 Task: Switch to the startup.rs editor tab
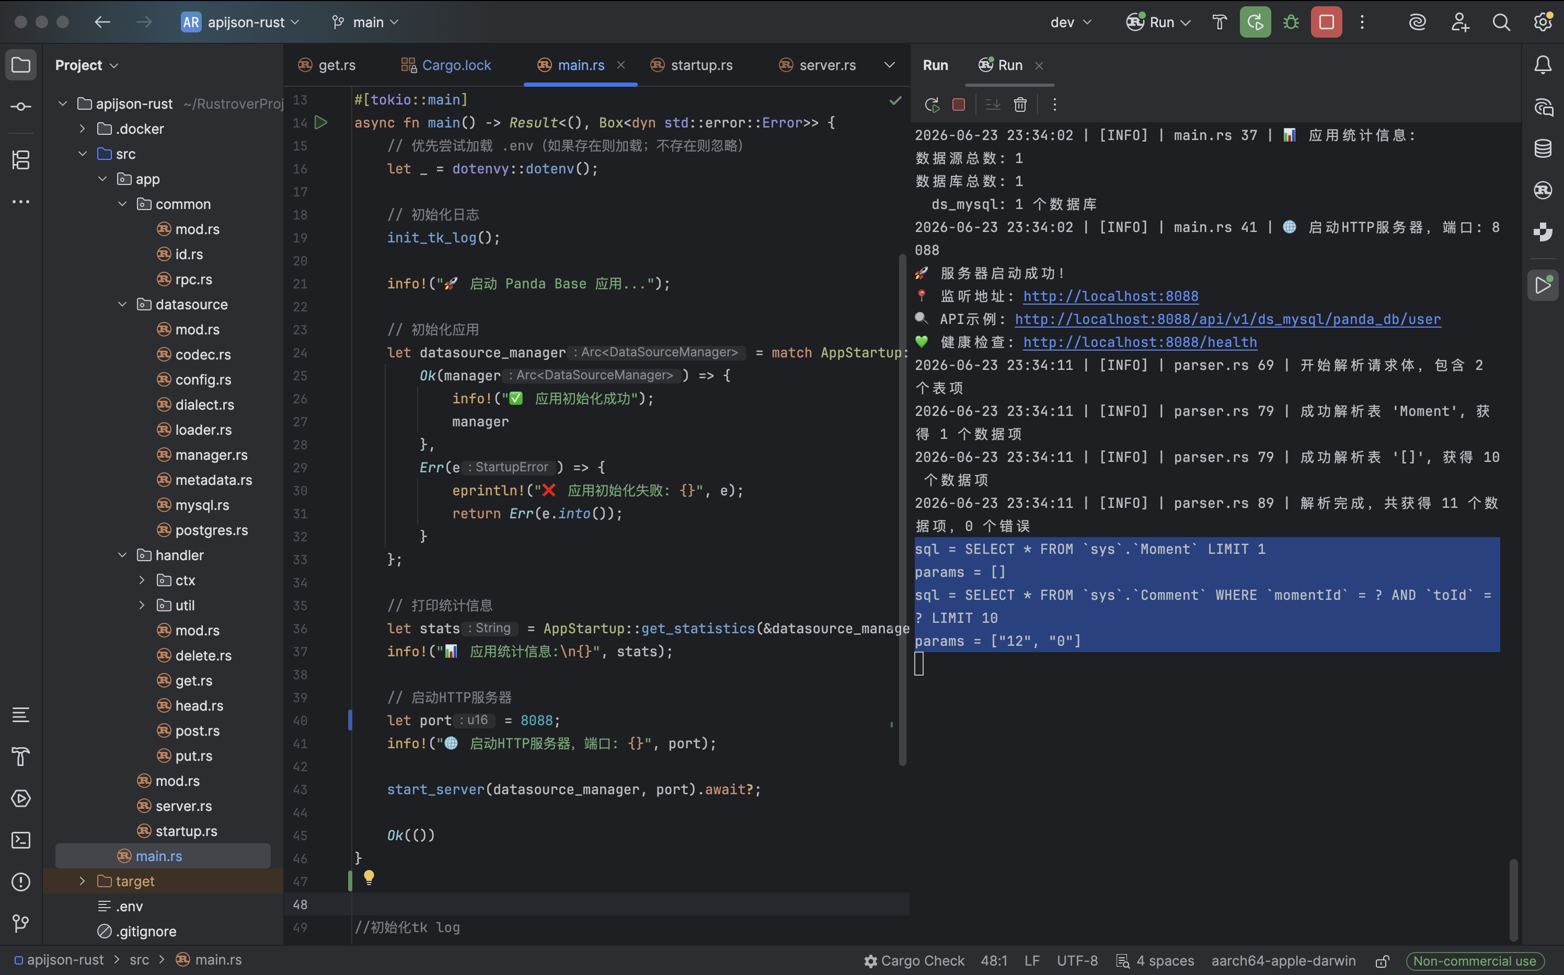692,65
